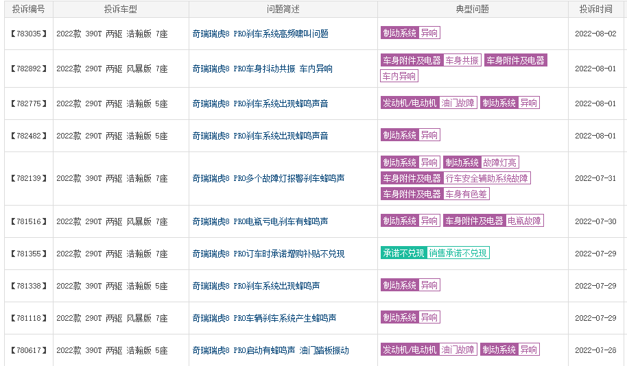Open the 订车时承诺增购补贴不兑现 complaint
The width and height of the screenshot is (627, 366).
[x=268, y=254]
